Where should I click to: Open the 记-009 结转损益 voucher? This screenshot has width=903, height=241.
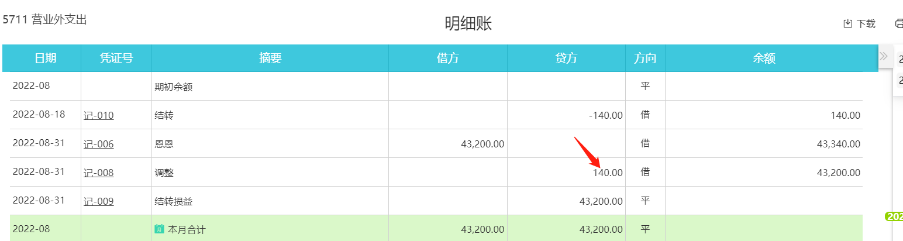coord(98,201)
